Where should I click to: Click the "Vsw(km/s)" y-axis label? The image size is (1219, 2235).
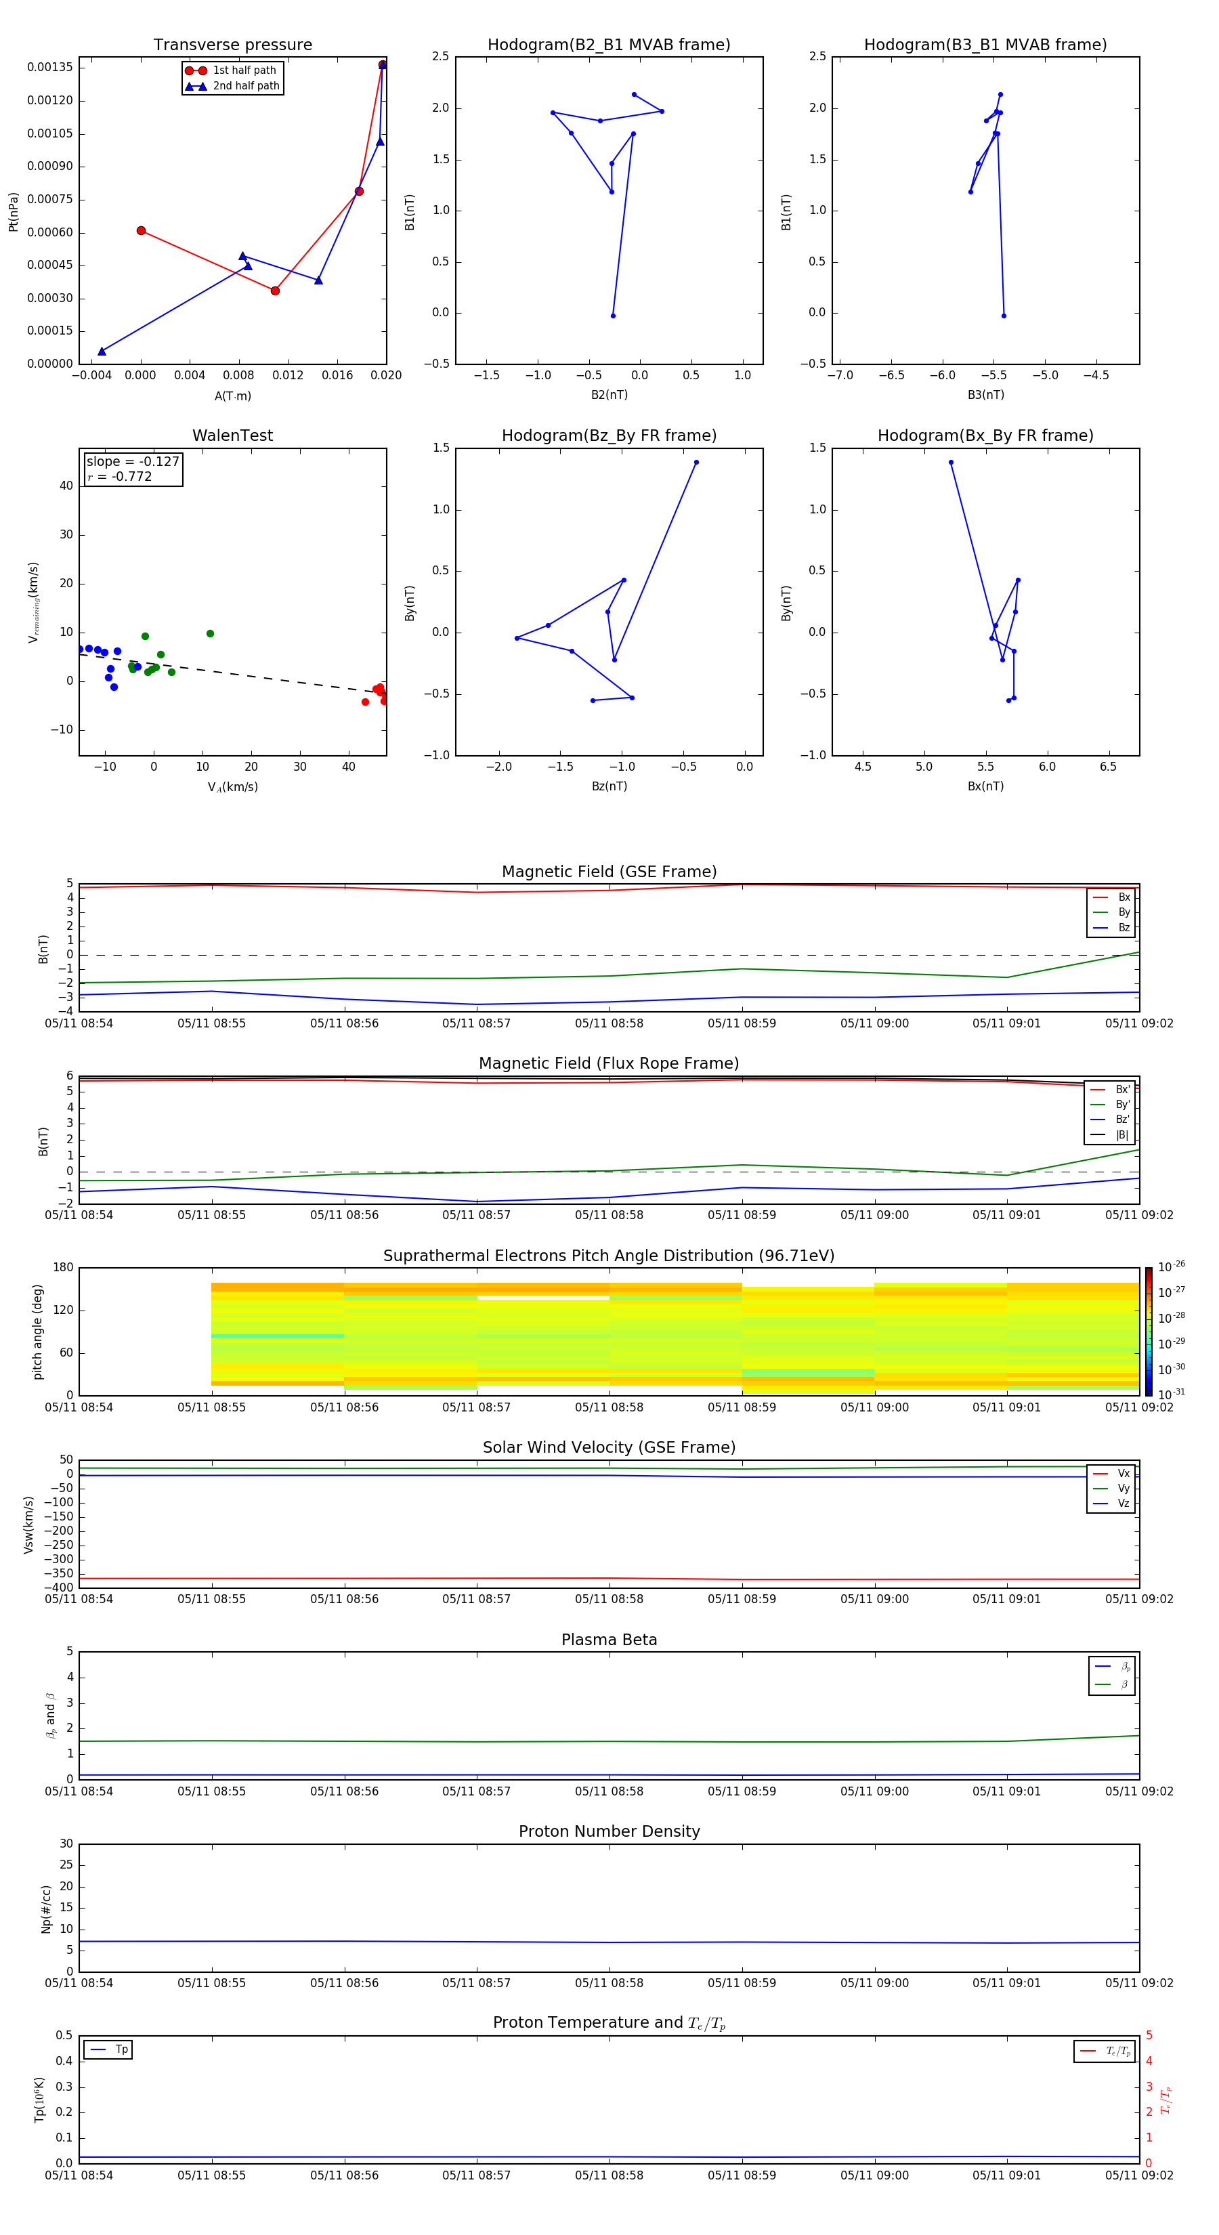click(28, 1525)
